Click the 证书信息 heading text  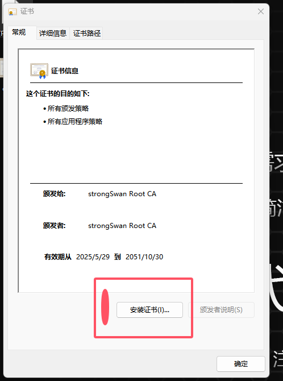click(x=65, y=71)
